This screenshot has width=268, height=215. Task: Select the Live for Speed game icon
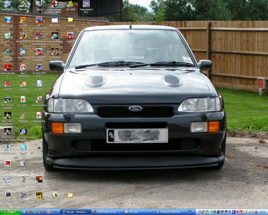[55, 36]
